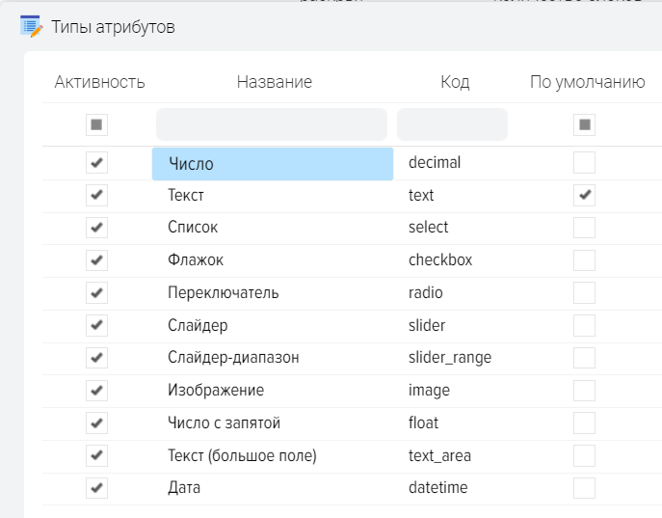Disable the activity checkbox for Число
This screenshot has height=518, width=662.
click(97, 162)
